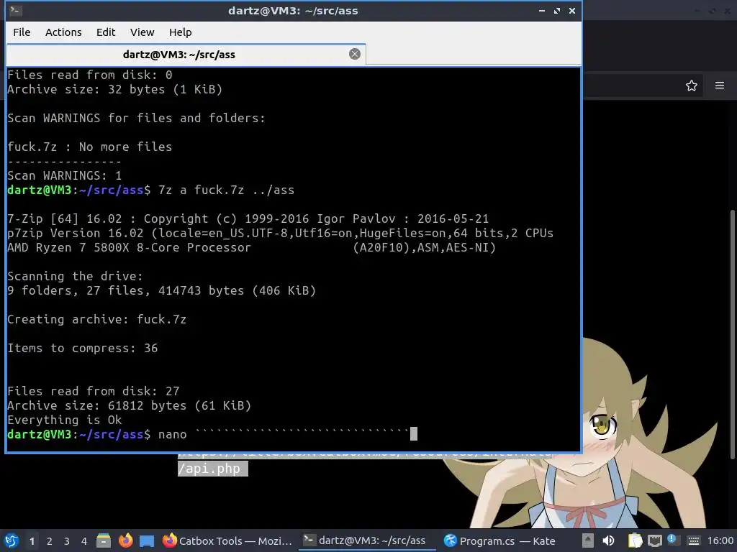This screenshot has width=737, height=552.
Task: Close the terminal window
Action: pos(572,11)
